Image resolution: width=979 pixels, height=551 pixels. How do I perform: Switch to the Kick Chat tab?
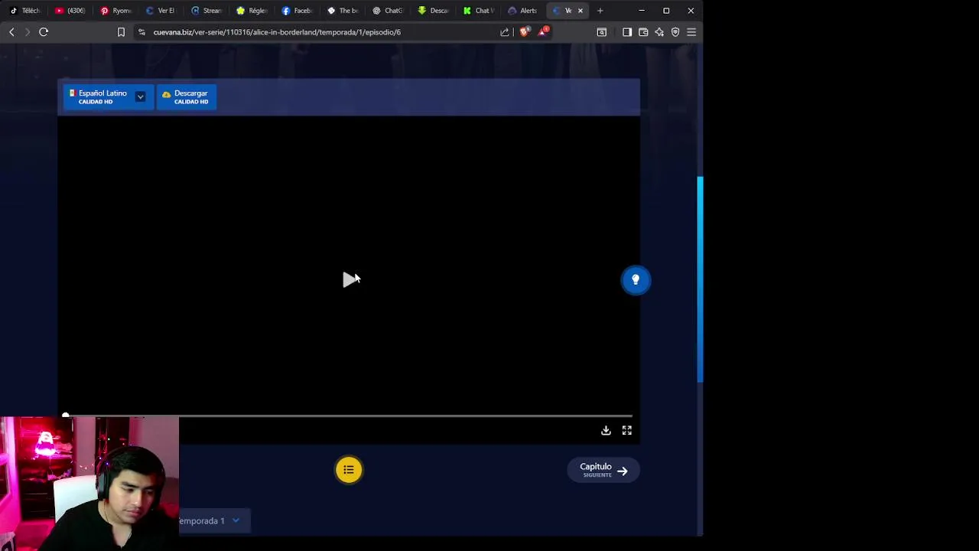pos(479,11)
